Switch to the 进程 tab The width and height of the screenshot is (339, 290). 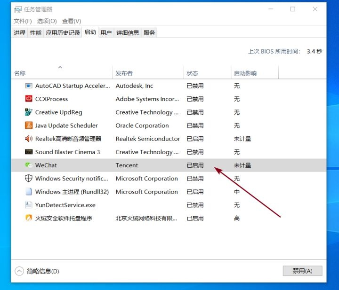coord(20,33)
